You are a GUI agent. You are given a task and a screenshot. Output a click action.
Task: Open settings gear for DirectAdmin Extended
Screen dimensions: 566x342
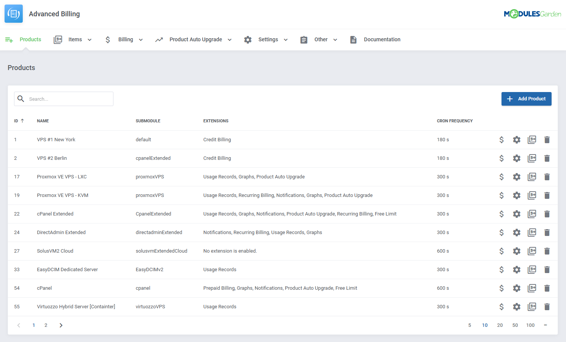pos(517,233)
